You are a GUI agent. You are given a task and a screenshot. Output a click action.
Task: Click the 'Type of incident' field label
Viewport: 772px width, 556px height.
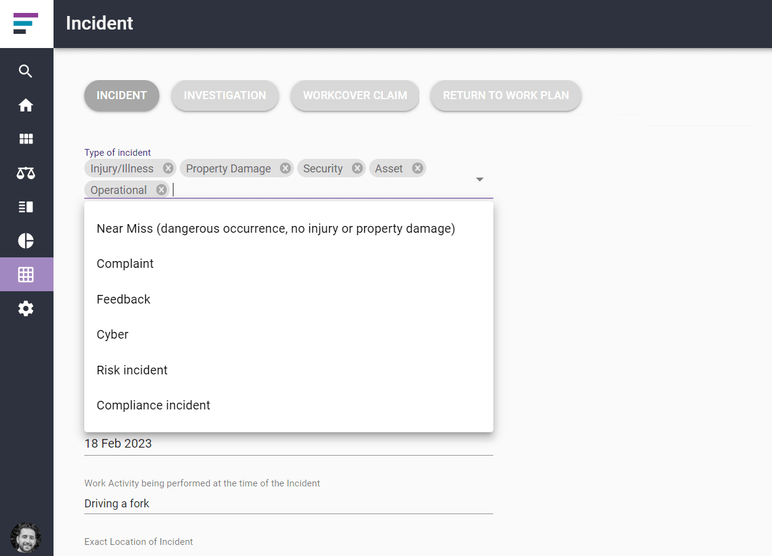(x=117, y=153)
